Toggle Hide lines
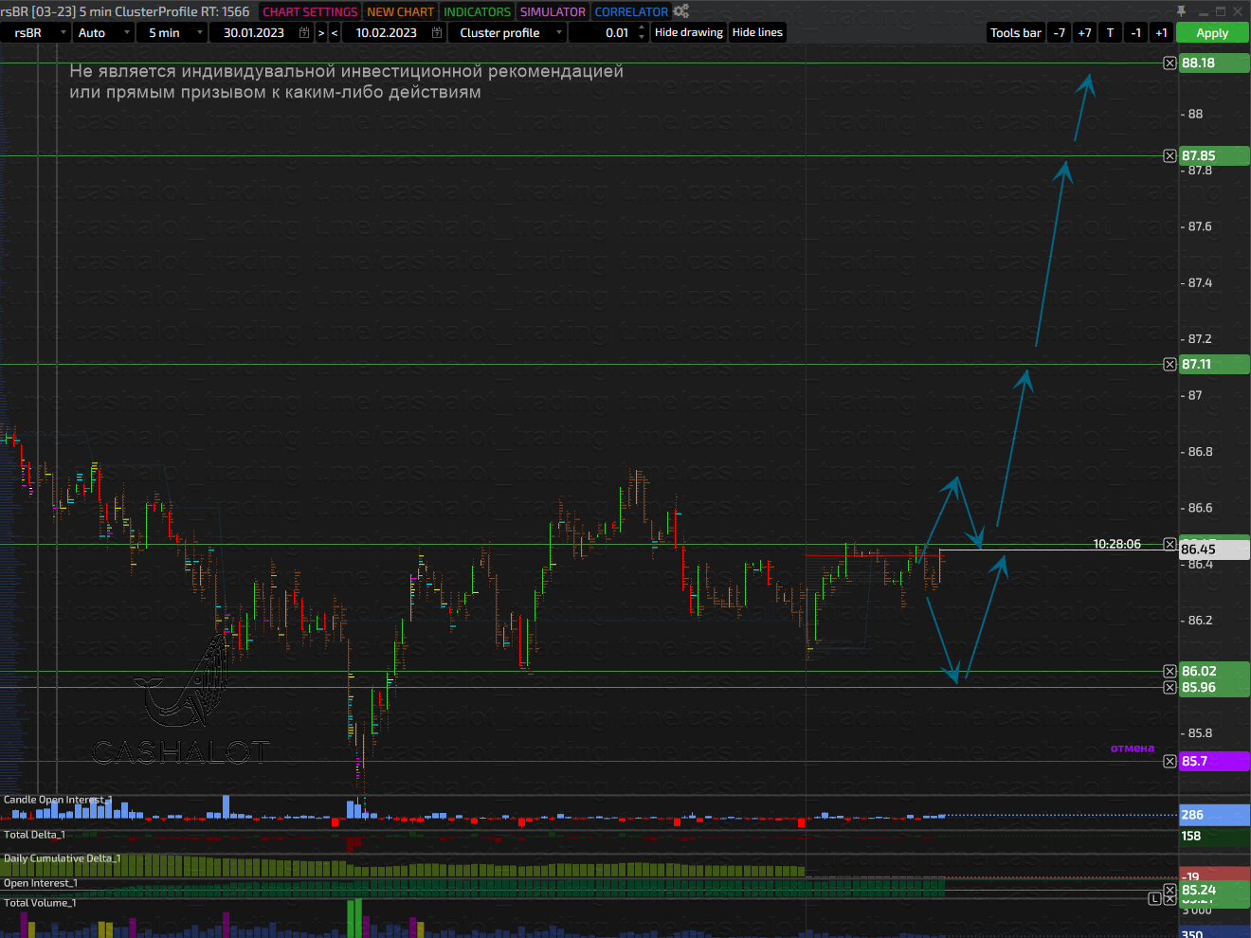The image size is (1251, 938). [x=757, y=32]
